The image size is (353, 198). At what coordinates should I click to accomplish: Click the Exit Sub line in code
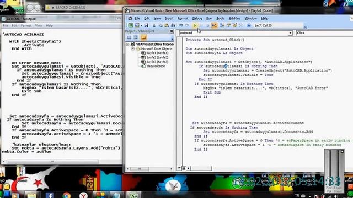212,92
